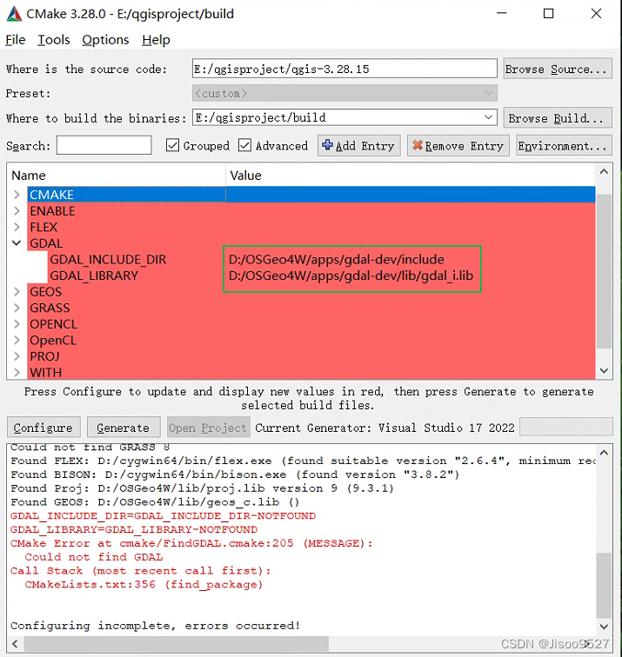Viewport: 622px width, 657px height.
Task: Minimize the CMake window
Action: [x=502, y=13]
